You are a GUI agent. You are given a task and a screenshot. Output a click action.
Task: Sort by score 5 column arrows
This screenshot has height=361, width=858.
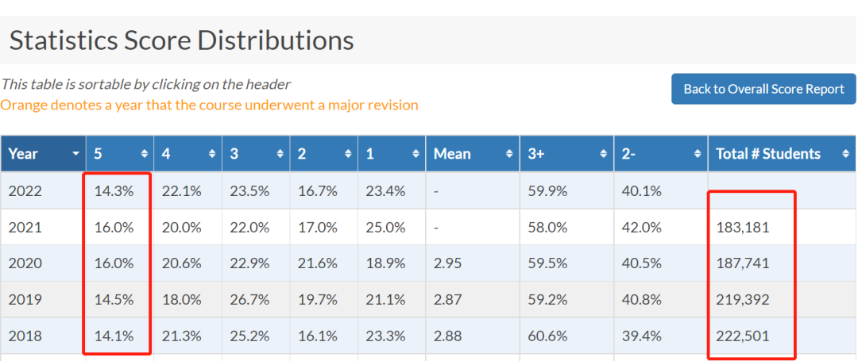click(145, 155)
